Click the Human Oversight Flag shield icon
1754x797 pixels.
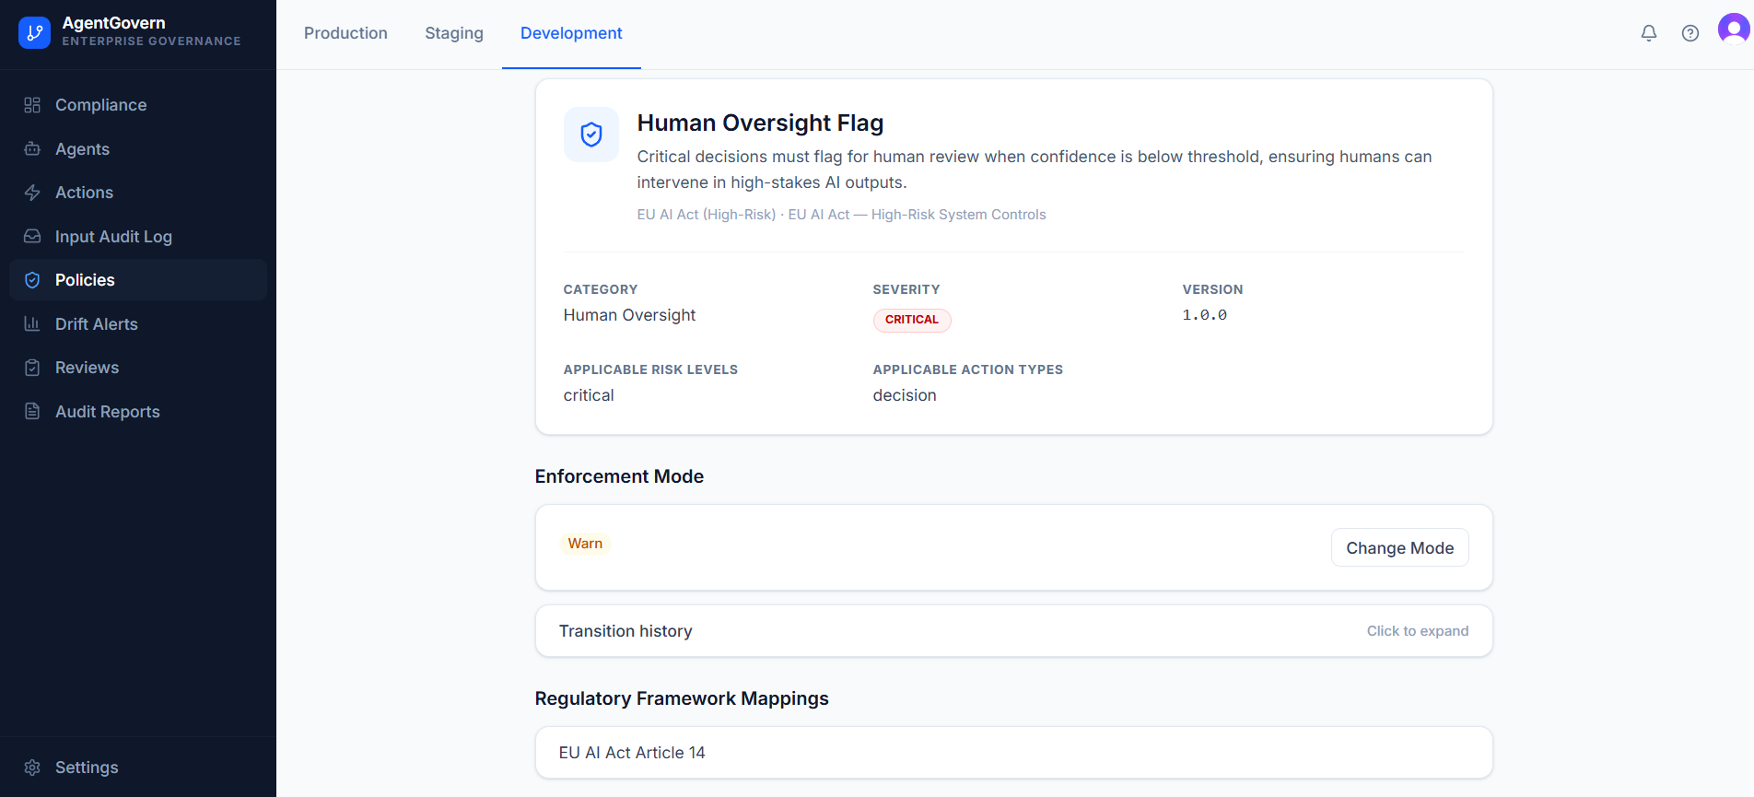tap(591, 135)
